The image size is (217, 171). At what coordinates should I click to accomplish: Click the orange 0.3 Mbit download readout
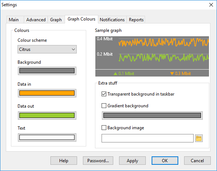[180, 73]
